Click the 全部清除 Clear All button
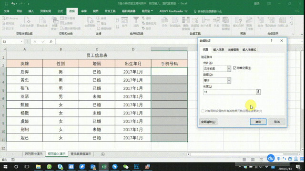Image resolution: width=305 pixels, height=171 pixels. pos(208,122)
